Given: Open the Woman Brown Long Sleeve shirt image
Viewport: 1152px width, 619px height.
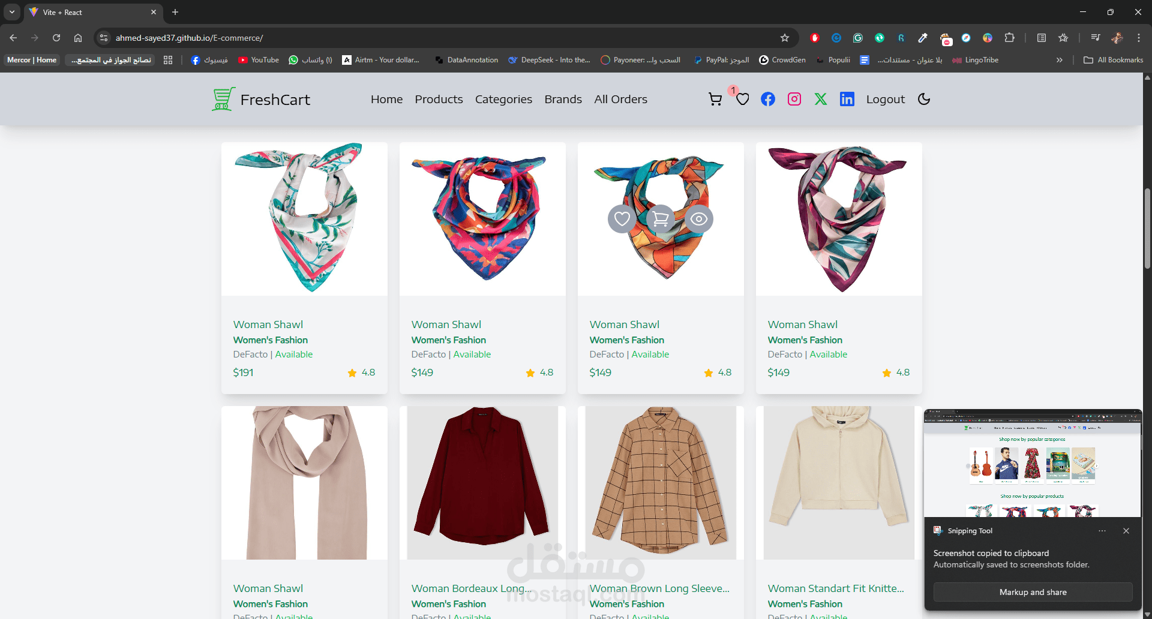Looking at the screenshot, I should coord(661,483).
